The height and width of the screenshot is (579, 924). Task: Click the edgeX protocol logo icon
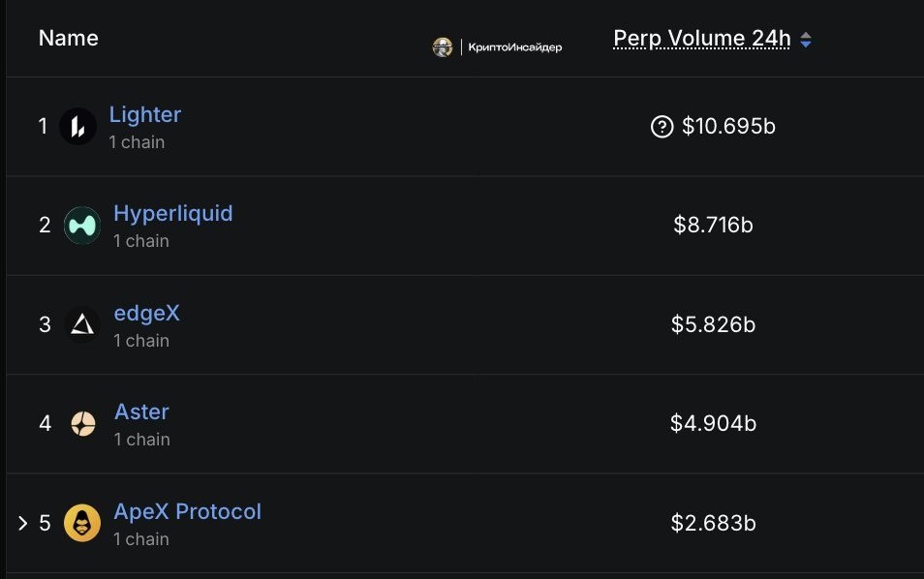click(x=82, y=324)
